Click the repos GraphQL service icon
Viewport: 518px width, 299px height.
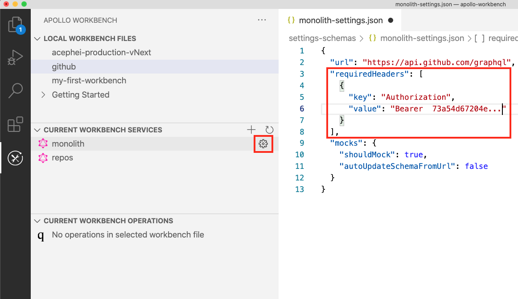pyautogui.click(x=43, y=158)
